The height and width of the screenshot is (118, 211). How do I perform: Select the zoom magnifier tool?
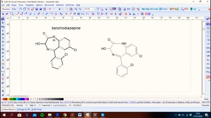pyautogui.click(x=12, y=14)
